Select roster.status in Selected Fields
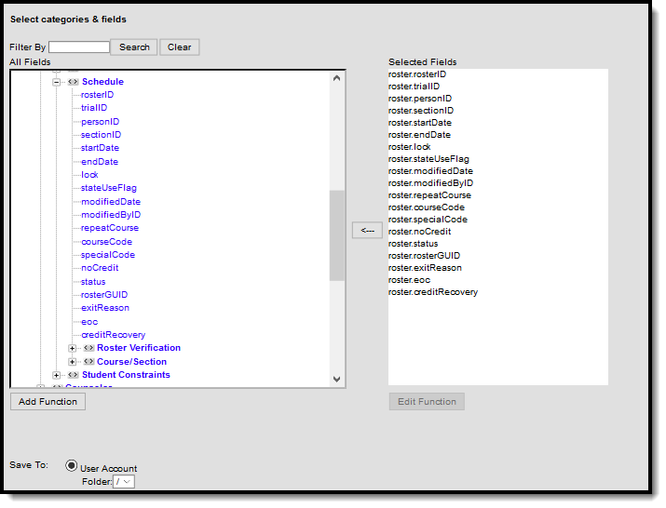Image resolution: width=666 pixels, height=508 pixels. coord(413,244)
